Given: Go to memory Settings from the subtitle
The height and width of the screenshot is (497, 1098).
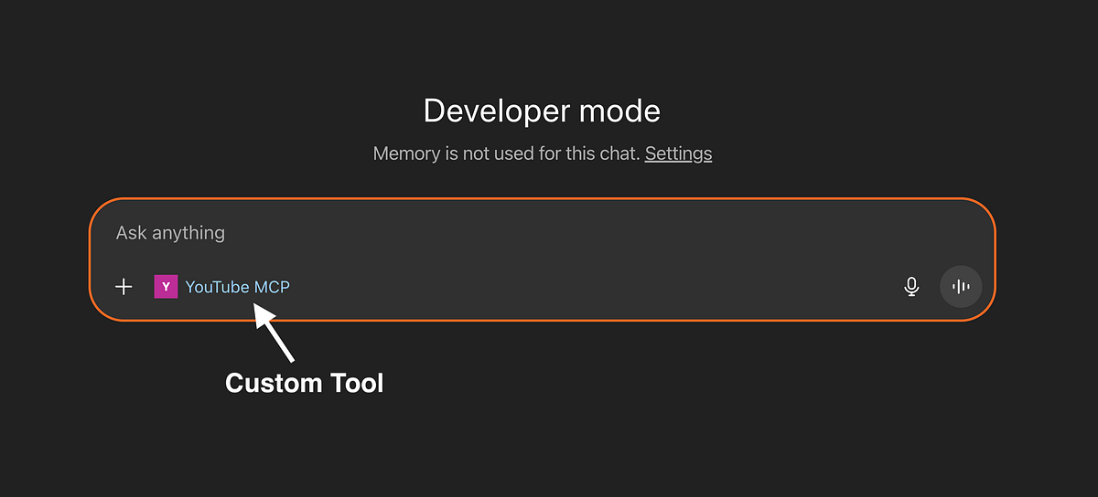Looking at the screenshot, I should point(678,153).
